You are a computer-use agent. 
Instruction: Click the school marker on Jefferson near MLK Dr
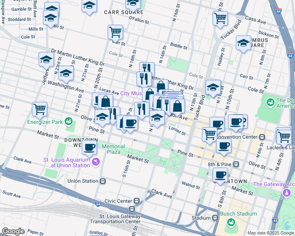click(46, 60)
